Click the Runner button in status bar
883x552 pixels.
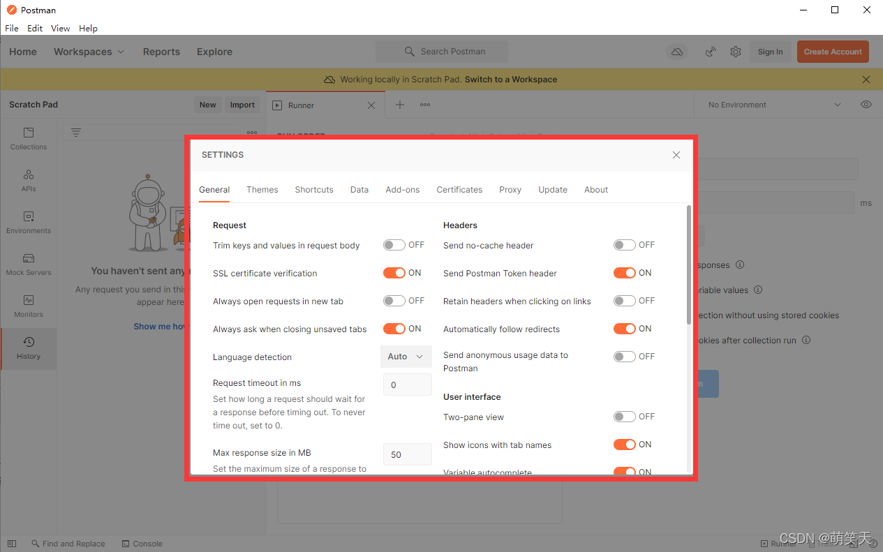click(x=778, y=544)
